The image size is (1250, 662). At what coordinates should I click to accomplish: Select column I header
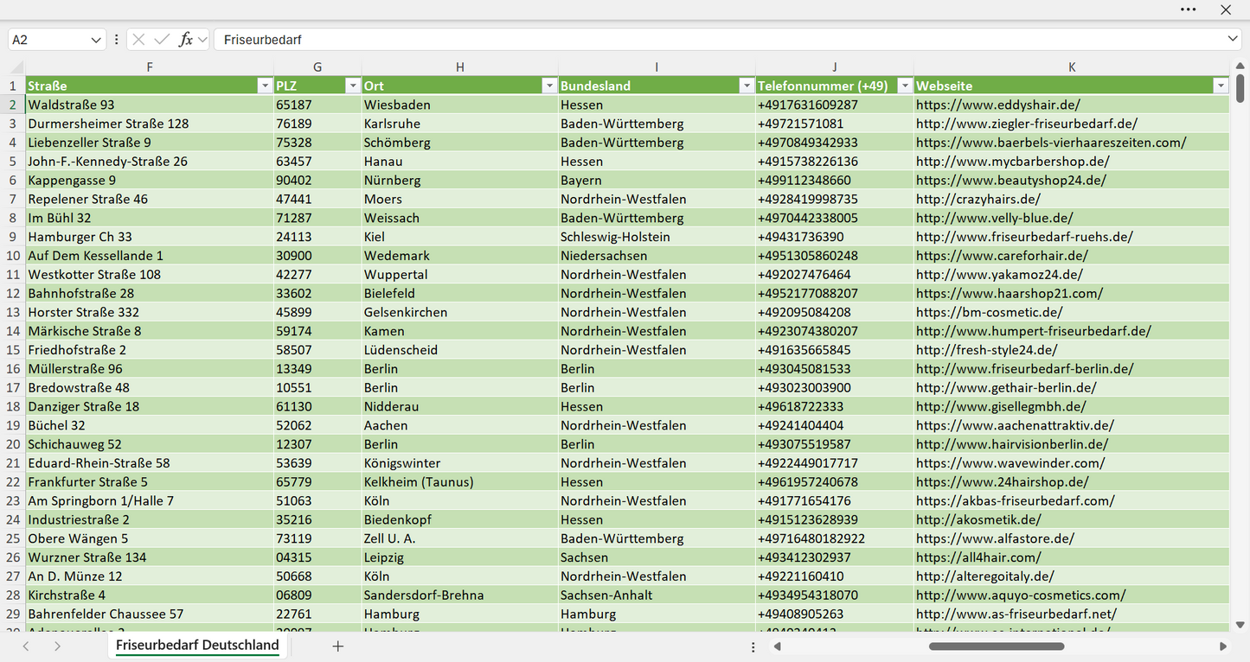657,67
